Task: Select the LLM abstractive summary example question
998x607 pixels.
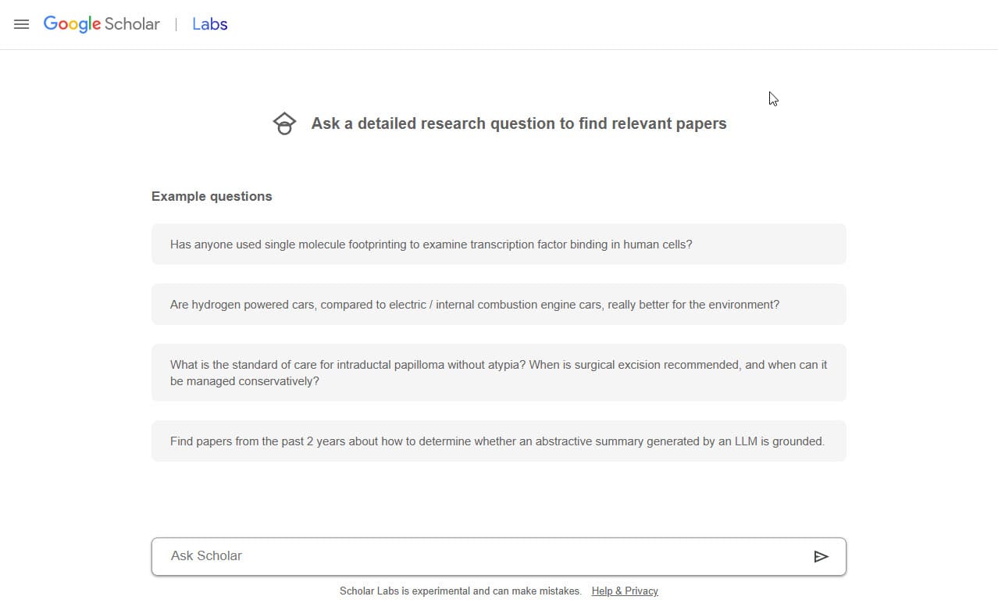Action: (x=498, y=441)
